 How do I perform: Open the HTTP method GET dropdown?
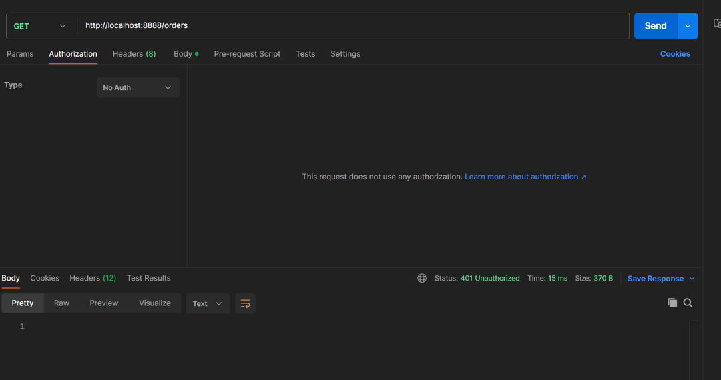[x=40, y=26]
